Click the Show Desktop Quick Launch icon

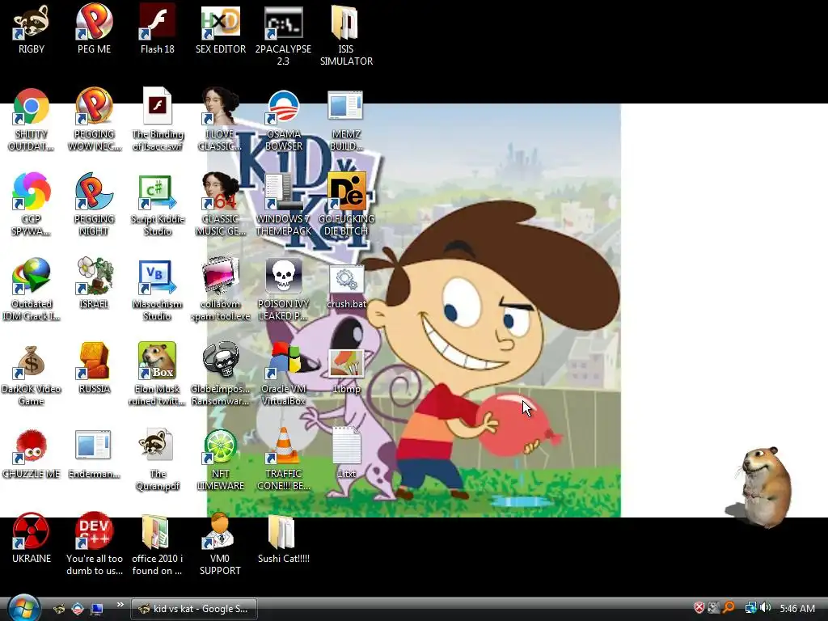click(x=97, y=609)
